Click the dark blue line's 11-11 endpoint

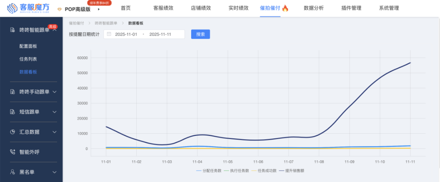click(410, 62)
